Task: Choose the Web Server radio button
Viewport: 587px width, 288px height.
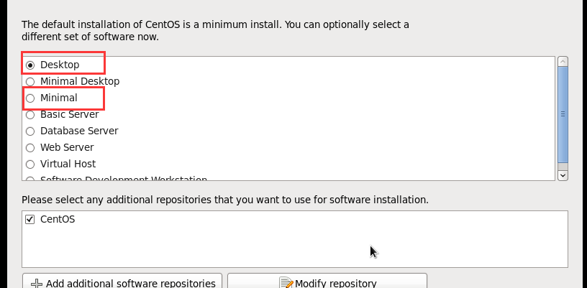Action: 30,148
